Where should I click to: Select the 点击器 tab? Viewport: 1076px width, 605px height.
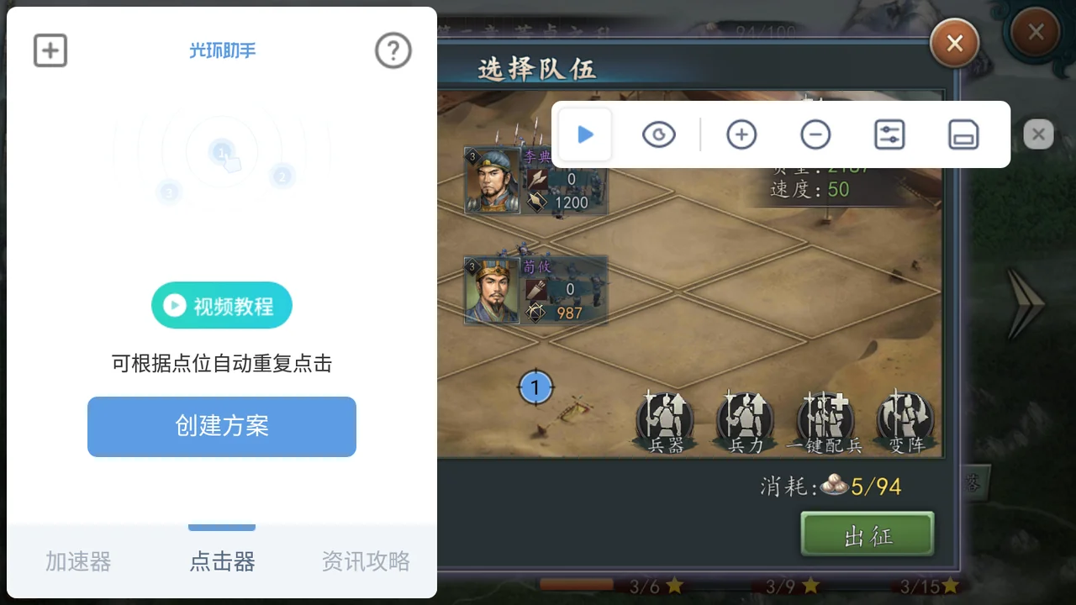222,561
